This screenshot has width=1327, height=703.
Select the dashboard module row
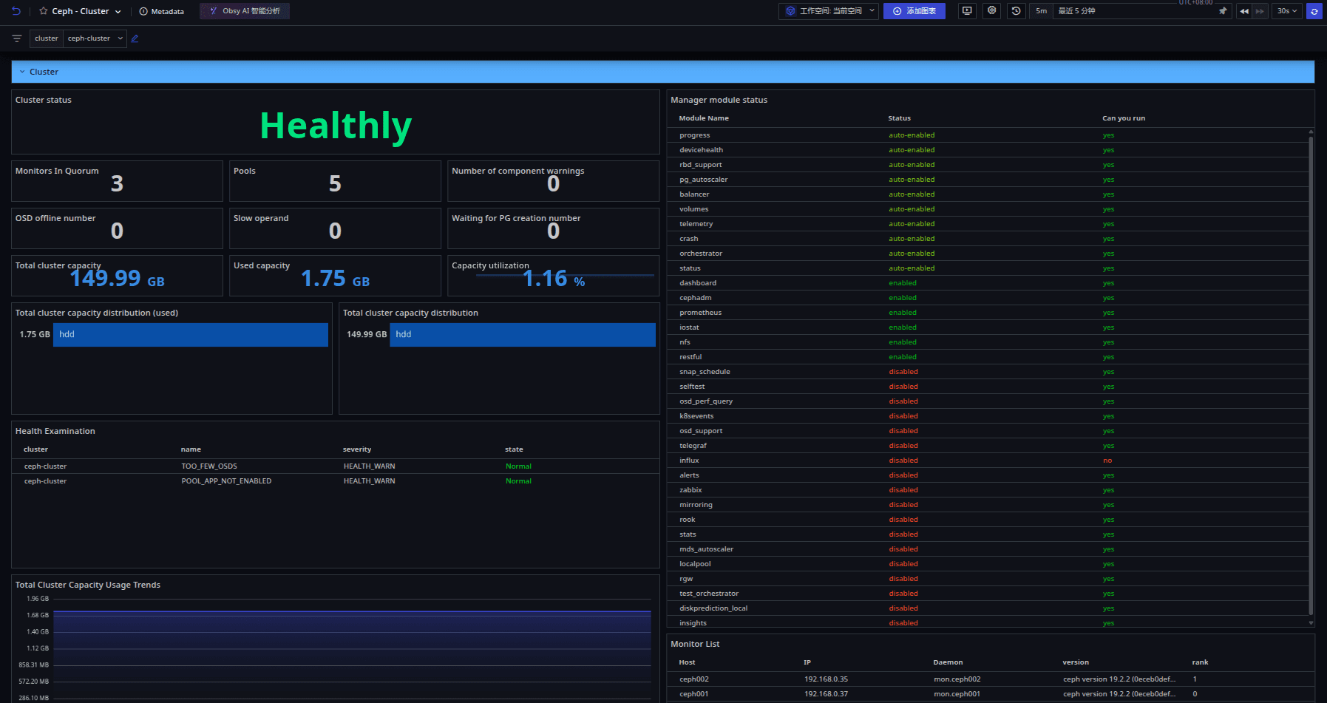point(988,283)
